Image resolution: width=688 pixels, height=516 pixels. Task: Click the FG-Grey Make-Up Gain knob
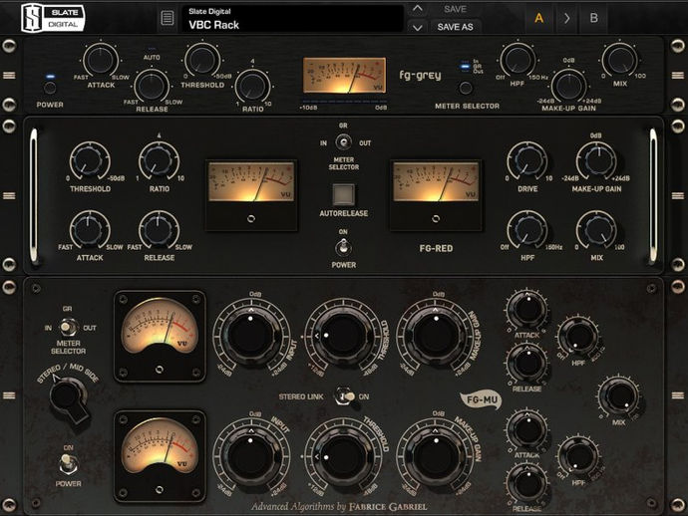[568, 86]
